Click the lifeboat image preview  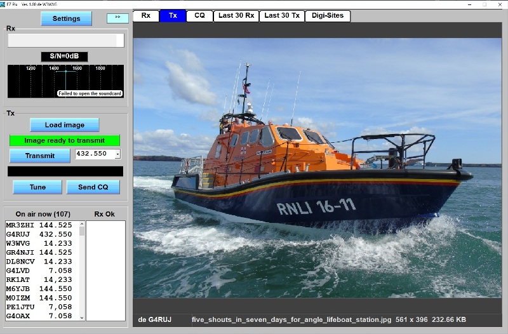pos(317,168)
